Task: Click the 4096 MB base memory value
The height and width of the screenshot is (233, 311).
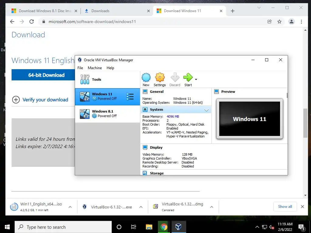Action: [173, 116]
